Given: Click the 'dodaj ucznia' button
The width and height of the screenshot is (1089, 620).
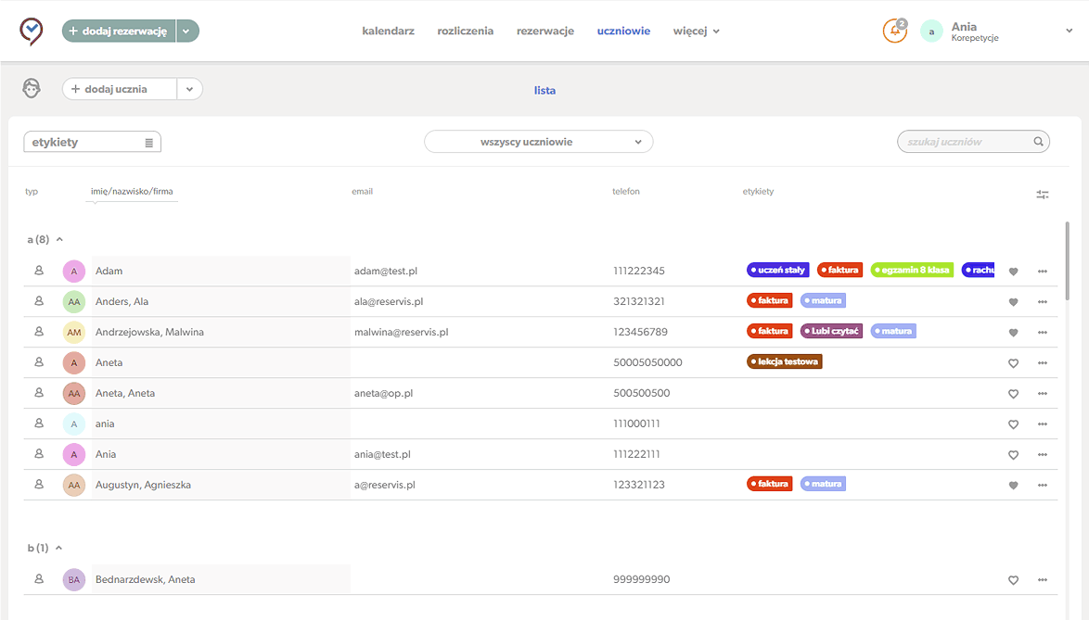Looking at the screenshot, I should coord(118,89).
